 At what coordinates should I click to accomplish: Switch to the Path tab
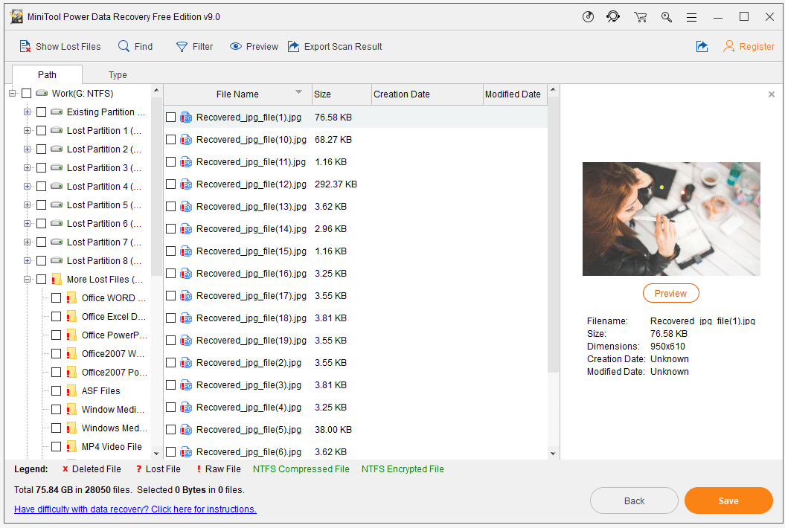[x=47, y=74]
